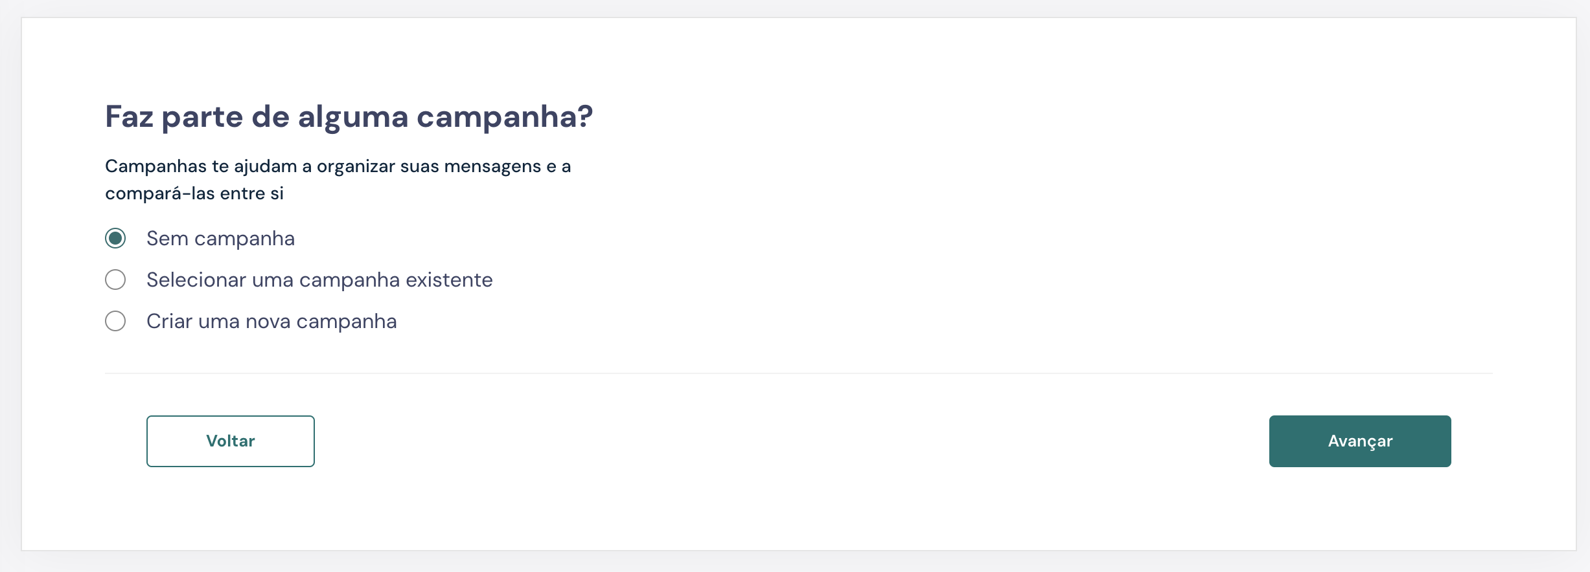The height and width of the screenshot is (572, 1590).
Task: Click the word "Criar" in the third option
Action: 169,322
